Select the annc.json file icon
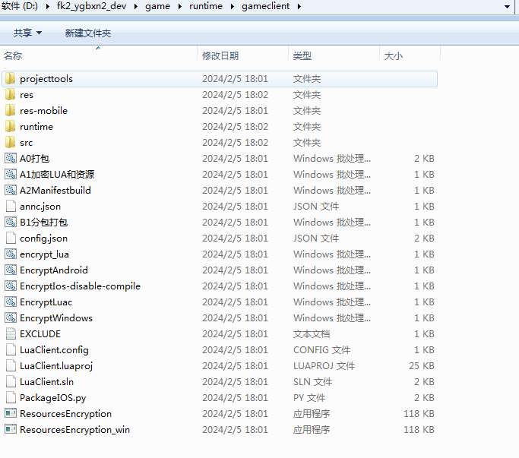This screenshot has width=519, height=458. pos(10,207)
